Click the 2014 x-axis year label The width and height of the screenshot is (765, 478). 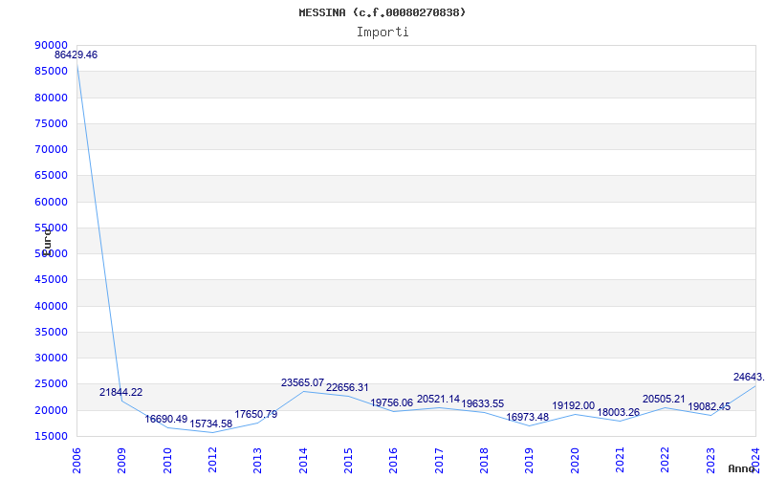tap(303, 461)
